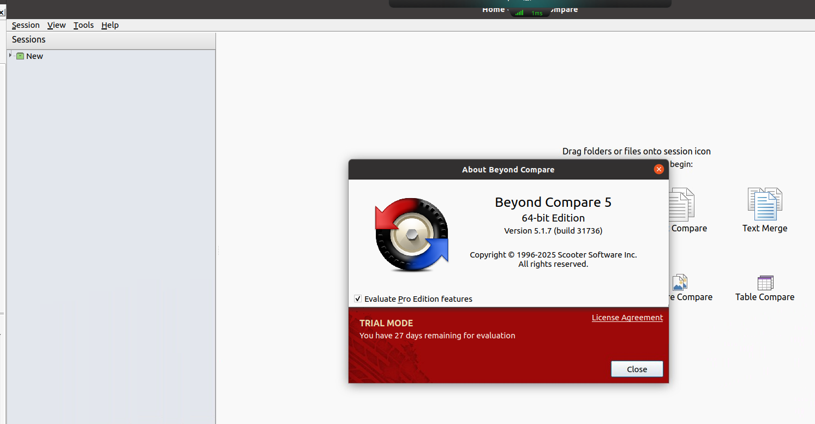Click the Beyond Compare logo in About dialog
Screen dimensions: 815x424
point(412,235)
